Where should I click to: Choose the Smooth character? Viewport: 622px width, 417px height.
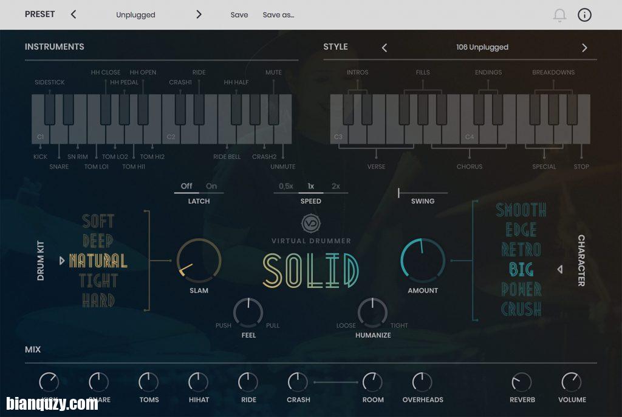521,210
